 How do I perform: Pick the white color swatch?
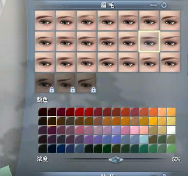[171, 130]
